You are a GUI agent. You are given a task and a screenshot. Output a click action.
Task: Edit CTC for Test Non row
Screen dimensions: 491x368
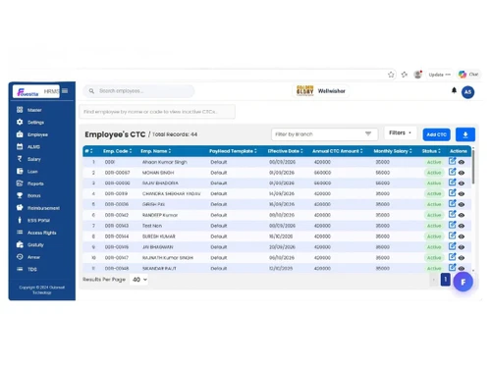tap(452, 225)
